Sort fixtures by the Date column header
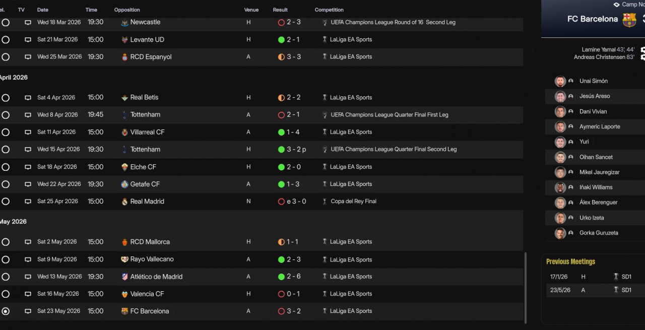 click(43, 10)
